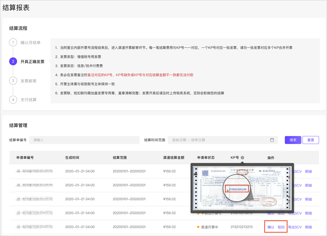Click rule 5 text 开票主体需与收款账号主体保持一致
The height and width of the screenshot is (236, 327).
(87, 84)
